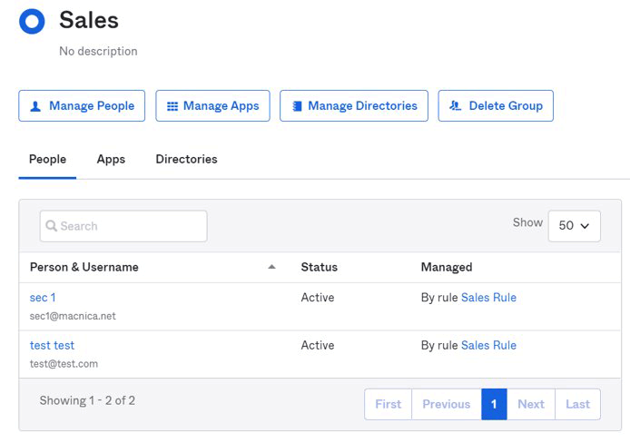This screenshot has height=443, width=630.
Task: Click the book icon in Manage Directories
Action: pos(296,106)
